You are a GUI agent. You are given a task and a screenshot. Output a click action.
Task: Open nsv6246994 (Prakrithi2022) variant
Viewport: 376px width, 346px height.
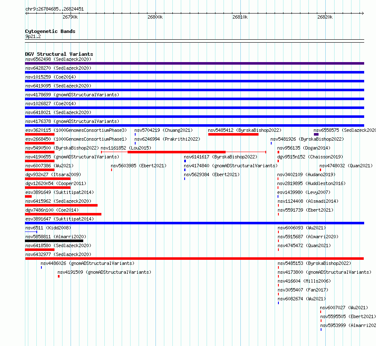(x=167, y=139)
